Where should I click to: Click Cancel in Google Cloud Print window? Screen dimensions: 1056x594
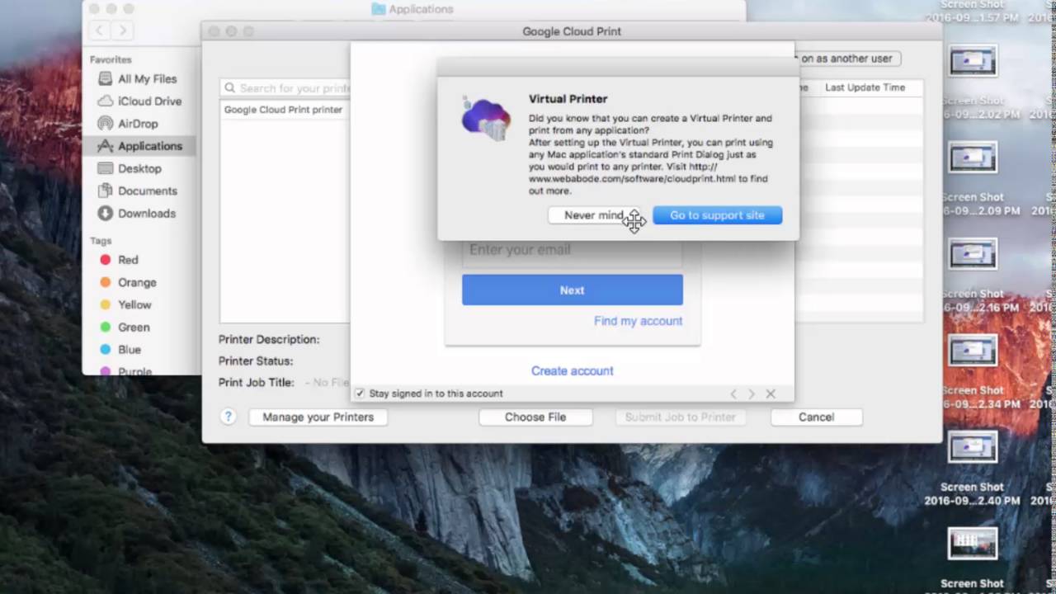(x=816, y=417)
